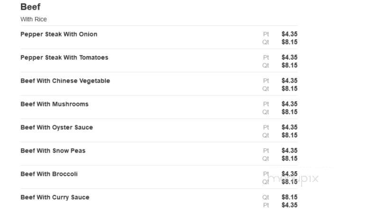Click Pt price $4.35 for Pepper Steak With Onion
Screen dimensions: 378x218
pyautogui.click(x=289, y=34)
